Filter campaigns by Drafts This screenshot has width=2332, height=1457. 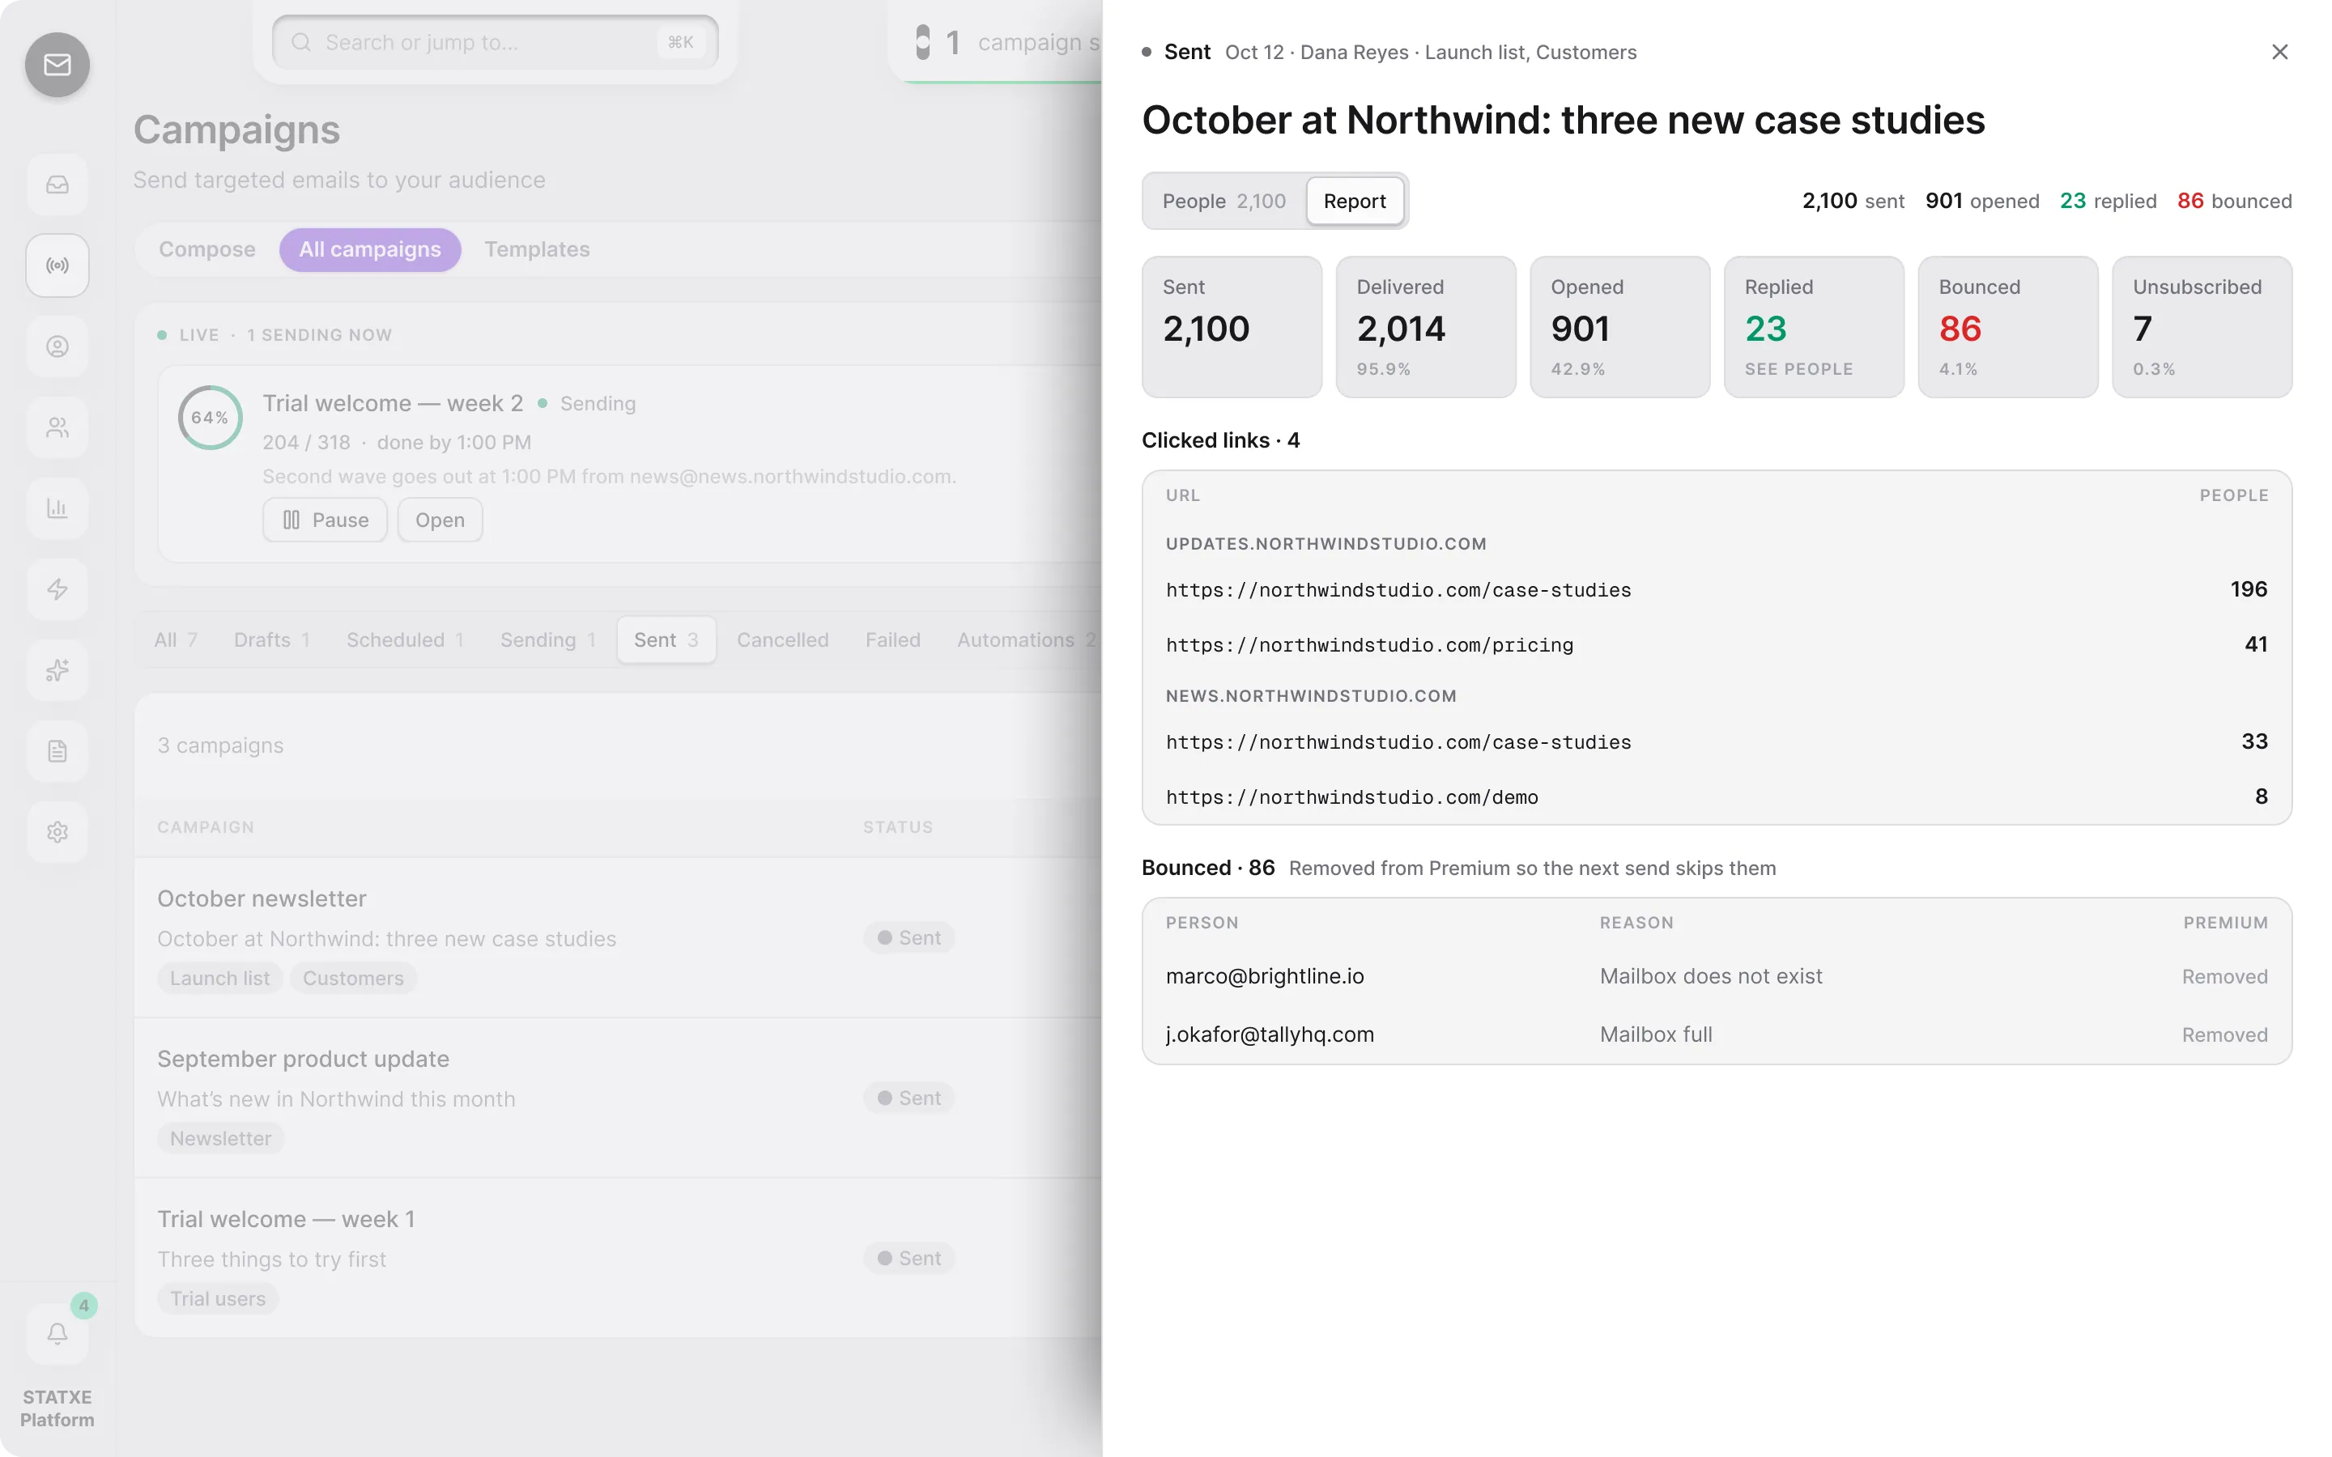272,639
